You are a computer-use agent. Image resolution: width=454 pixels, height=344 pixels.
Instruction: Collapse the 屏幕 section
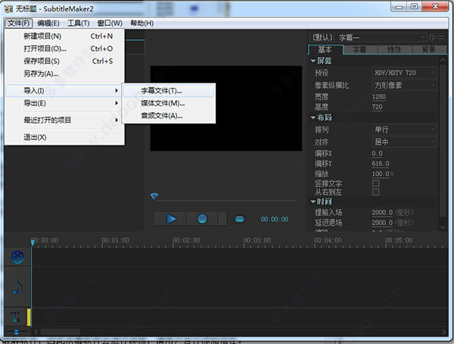point(313,61)
